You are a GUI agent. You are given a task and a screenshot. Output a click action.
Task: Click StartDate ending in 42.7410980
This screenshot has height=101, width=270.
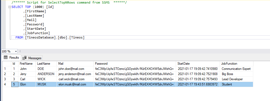tap(198, 69)
